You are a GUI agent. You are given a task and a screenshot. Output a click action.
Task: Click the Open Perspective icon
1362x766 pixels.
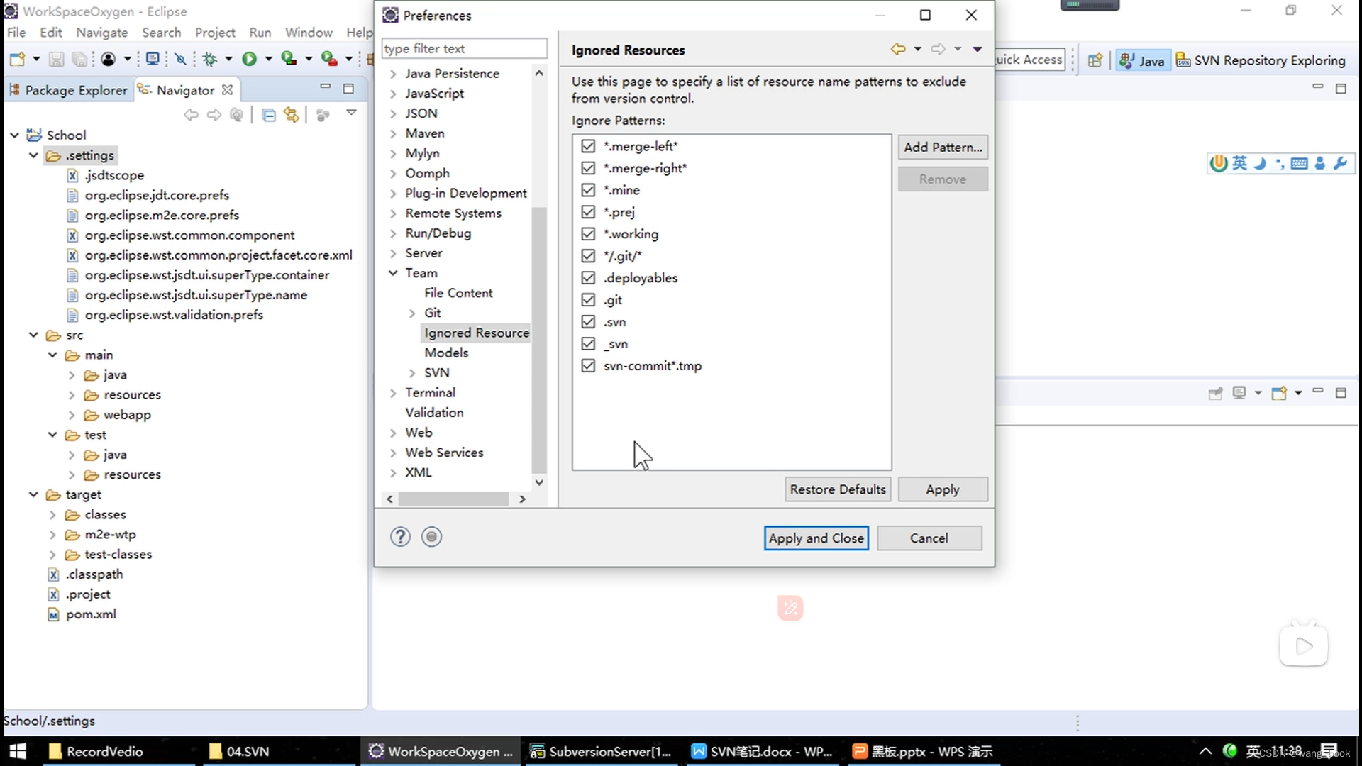coord(1095,60)
